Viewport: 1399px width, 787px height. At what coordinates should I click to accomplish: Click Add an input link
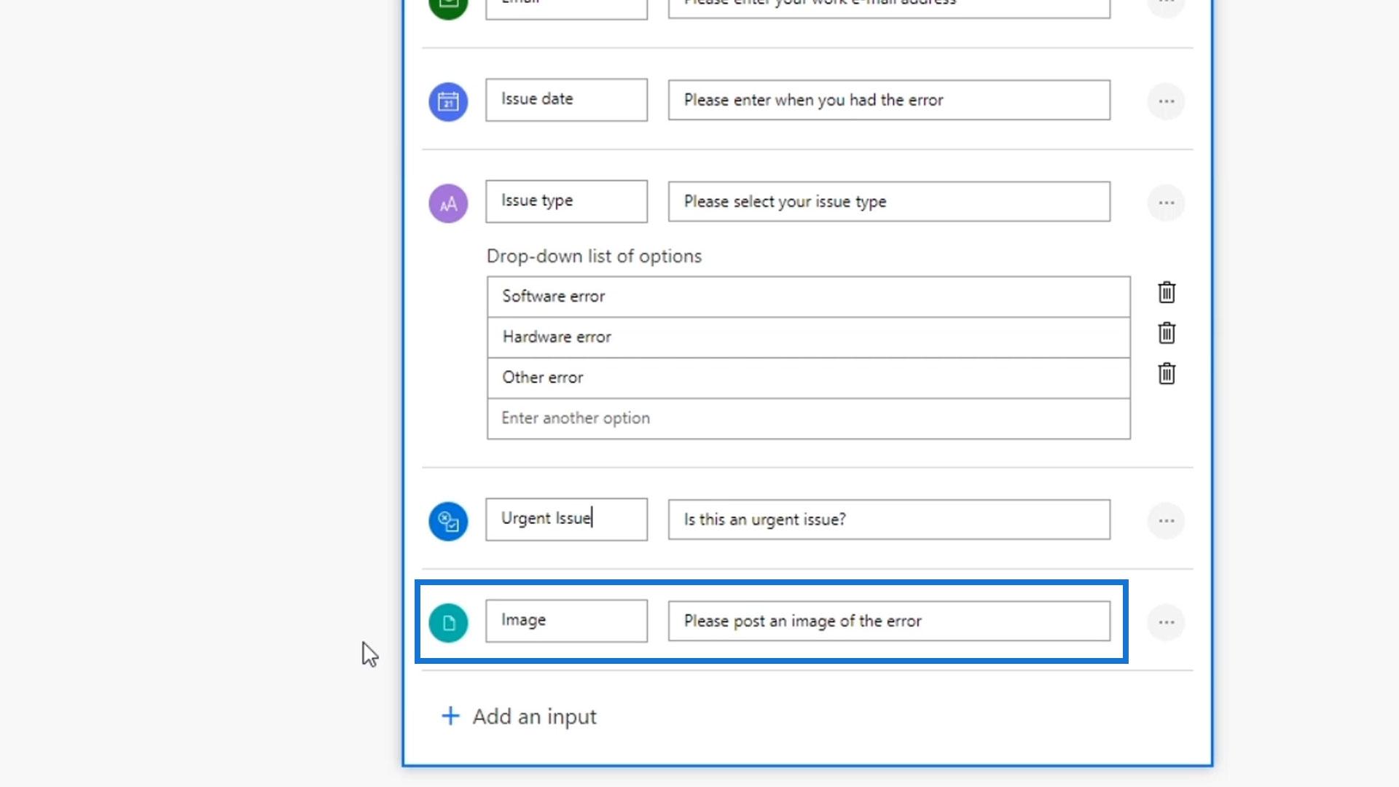point(534,716)
